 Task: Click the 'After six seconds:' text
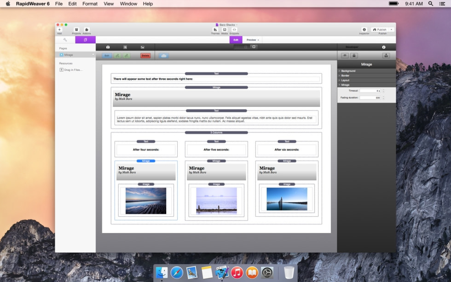pyautogui.click(x=287, y=150)
